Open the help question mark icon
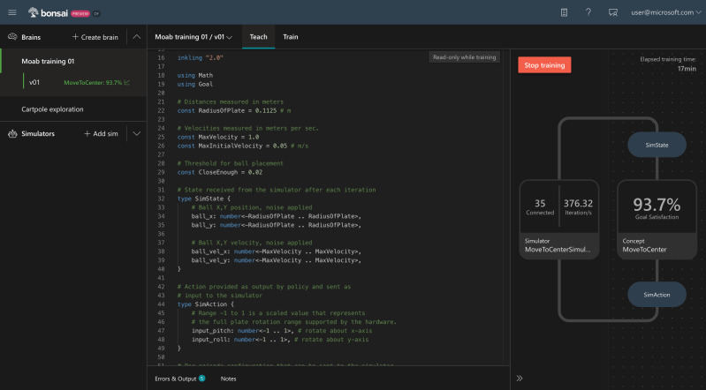The width and height of the screenshot is (706, 390). 588,12
